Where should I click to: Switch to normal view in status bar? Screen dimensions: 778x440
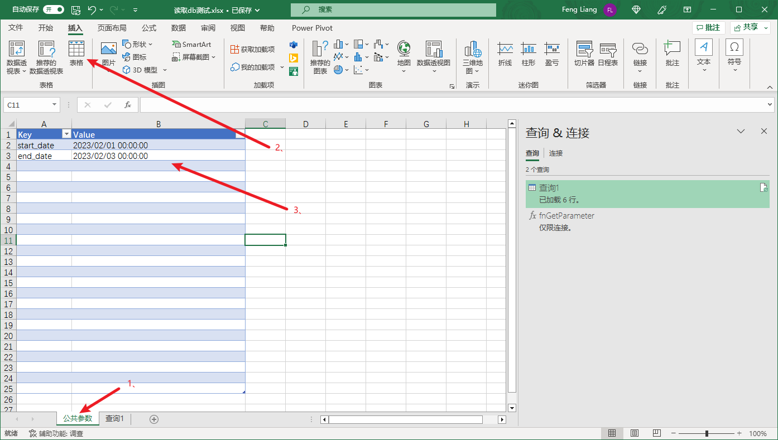(612, 433)
